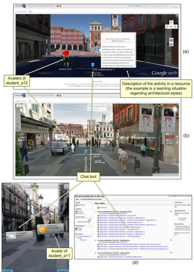Screen dimensions: 194x272
Task: Collapse the Activities block in Moodle
Action: click(92, 209)
